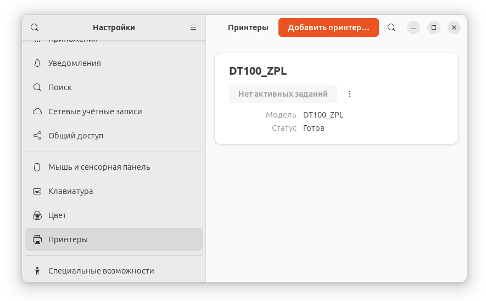Open the Поиск settings section
The image size is (486, 301).
click(60, 87)
